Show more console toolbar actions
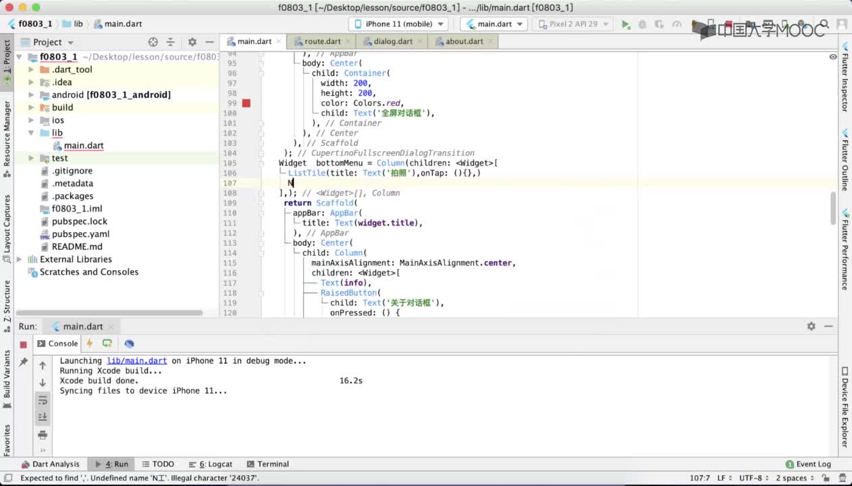 click(43, 450)
